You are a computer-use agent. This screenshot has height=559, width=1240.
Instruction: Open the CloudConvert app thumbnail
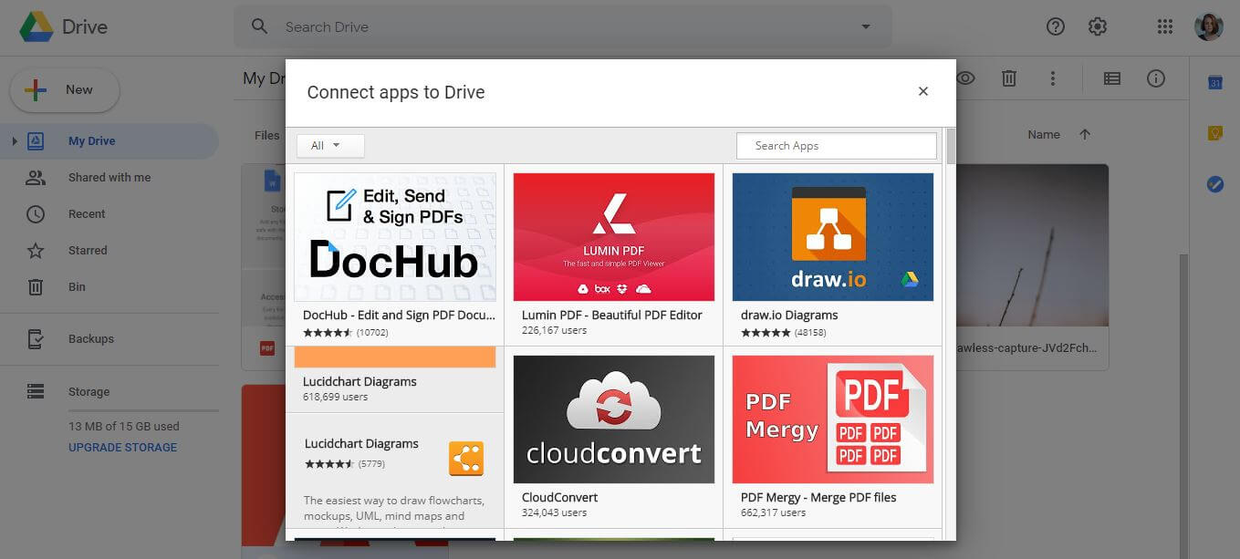[x=614, y=419]
